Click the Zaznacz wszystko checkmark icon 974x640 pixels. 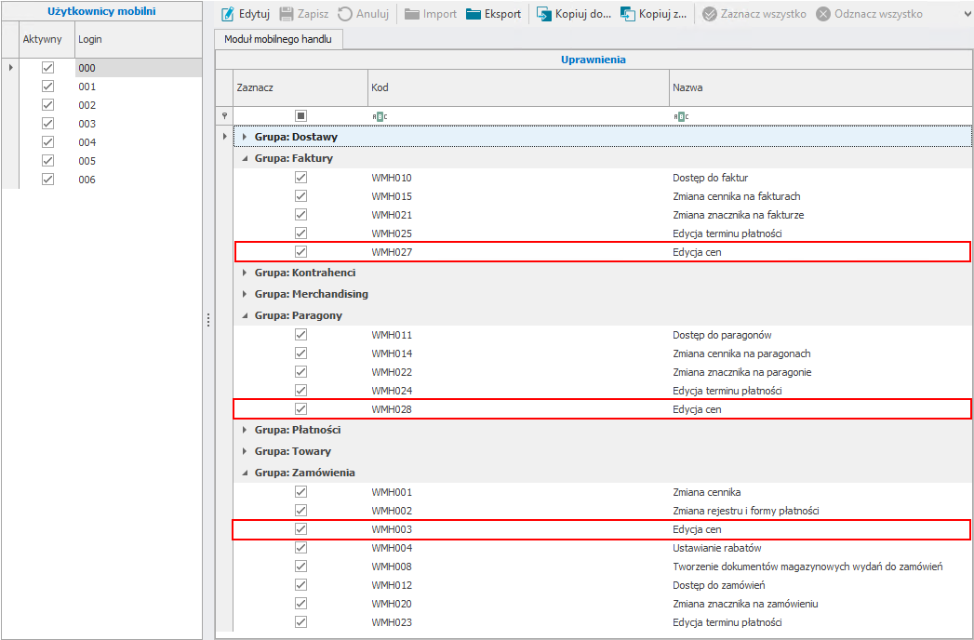click(710, 15)
